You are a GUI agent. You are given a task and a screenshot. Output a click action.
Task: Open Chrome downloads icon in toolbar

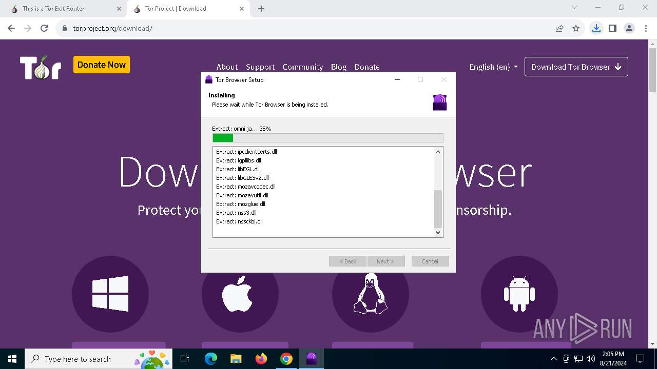coord(596,28)
